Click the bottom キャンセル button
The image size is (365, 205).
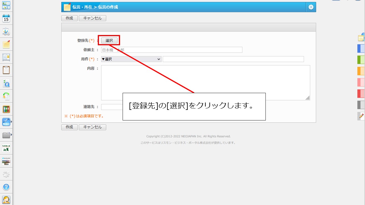92,127
